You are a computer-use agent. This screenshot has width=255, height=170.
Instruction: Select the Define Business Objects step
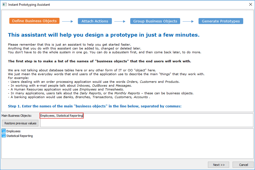tap(34, 21)
